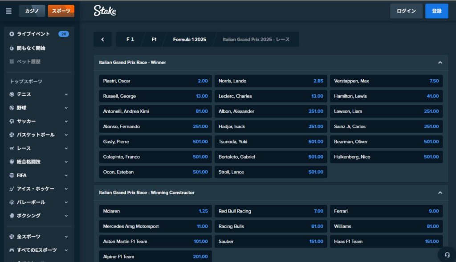The image size is (456, 262).
Task: Click the MMA glove icon
Action: tap(12, 162)
